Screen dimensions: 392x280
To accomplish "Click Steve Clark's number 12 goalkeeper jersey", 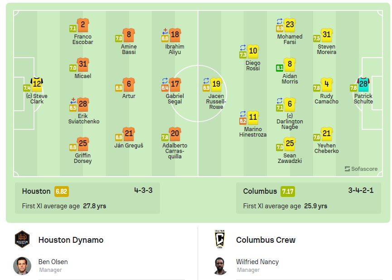I will tap(37, 84).
